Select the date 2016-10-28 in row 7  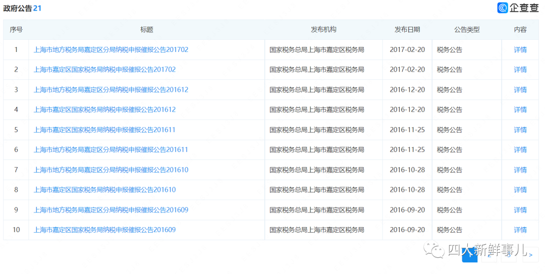click(407, 170)
